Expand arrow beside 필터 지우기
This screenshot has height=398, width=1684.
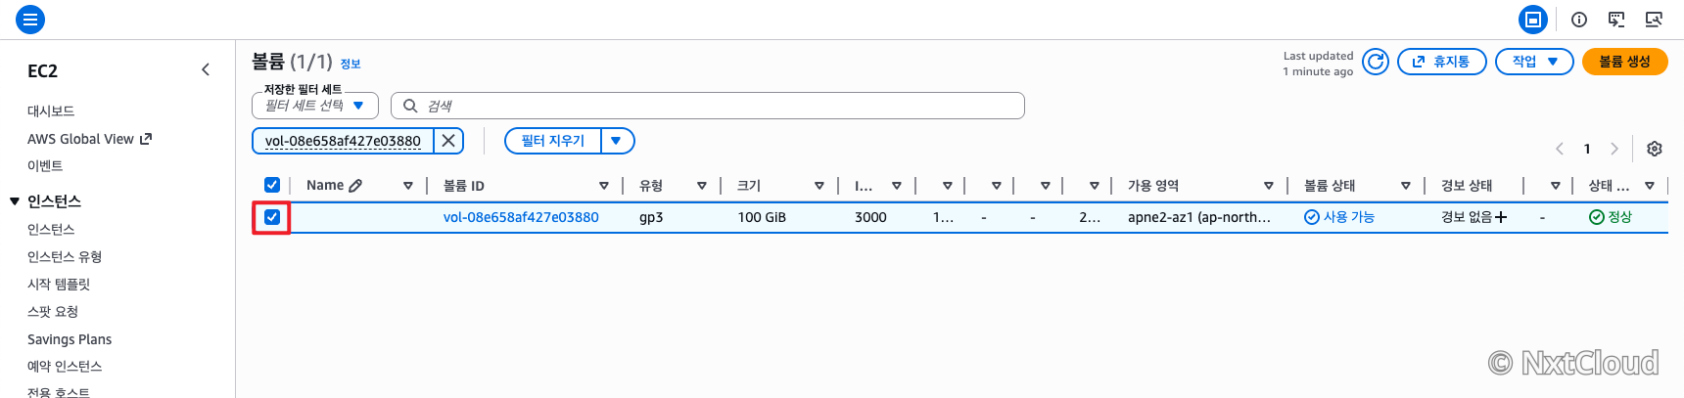617,141
